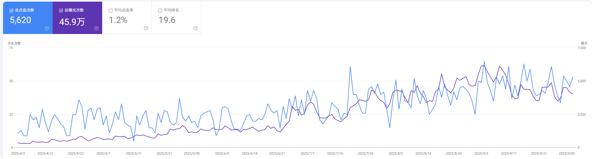Open help icon on 平均排名 card

pos(196,28)
